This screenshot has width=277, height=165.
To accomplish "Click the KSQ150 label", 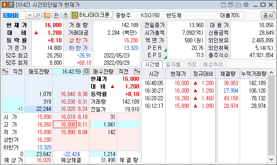I will point(150,15).
